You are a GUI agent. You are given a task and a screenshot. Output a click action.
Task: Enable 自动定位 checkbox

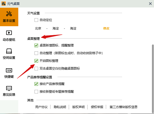click(36, 20)
